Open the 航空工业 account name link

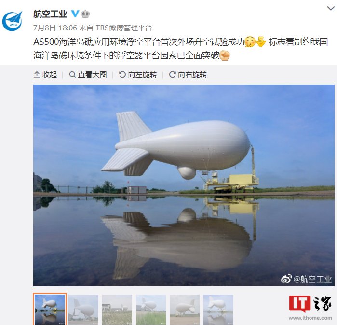(x=50, y=14)
